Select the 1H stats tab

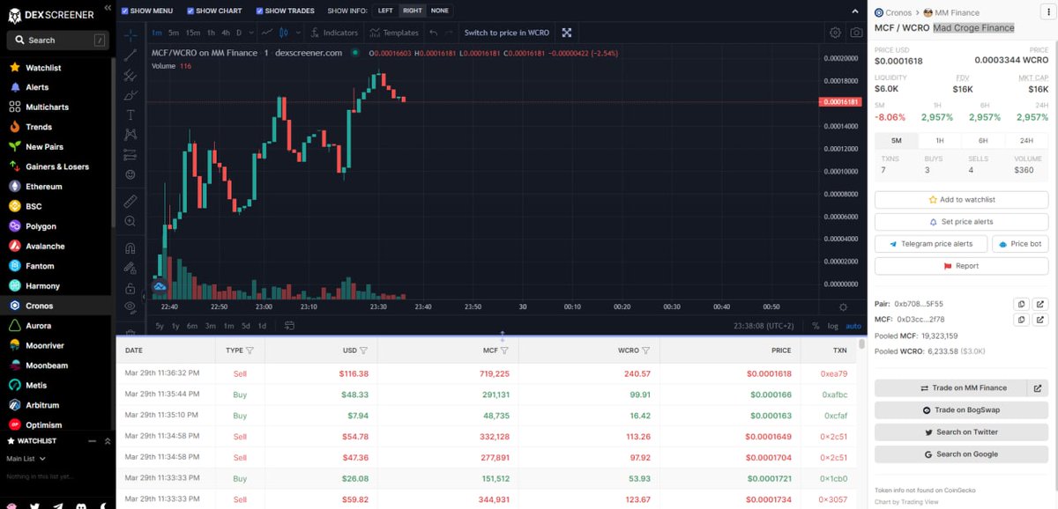pyautogui.click(x=940, y=140)
